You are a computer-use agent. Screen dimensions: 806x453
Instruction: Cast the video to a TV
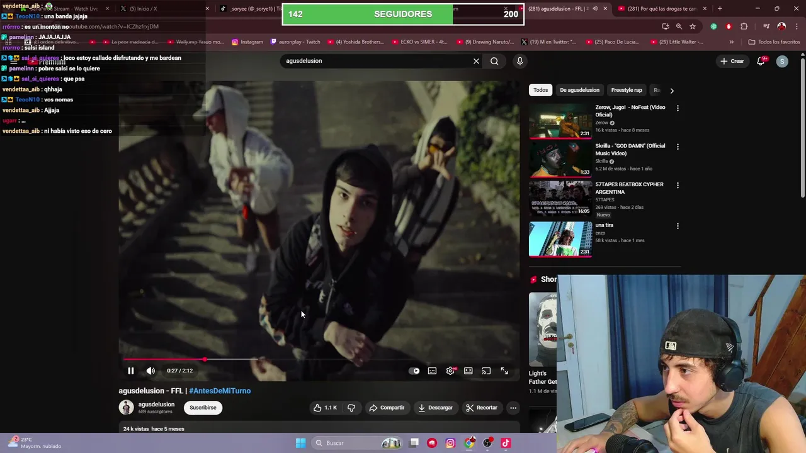pos(486,371)
